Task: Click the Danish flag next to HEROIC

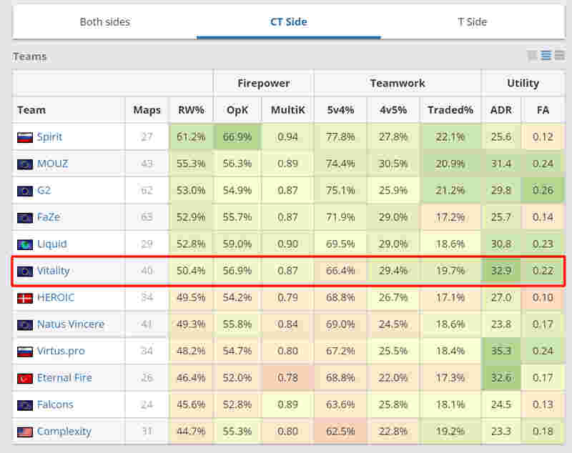Action: click(25, 298)
